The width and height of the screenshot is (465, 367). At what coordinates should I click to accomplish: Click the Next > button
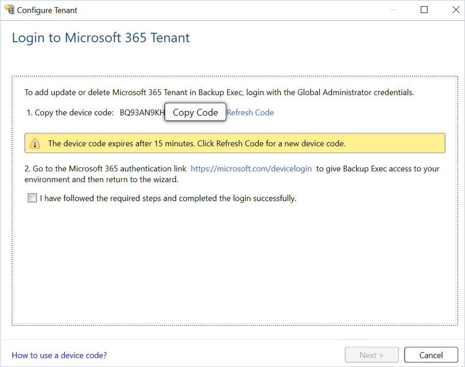click(x=371, y=355)
